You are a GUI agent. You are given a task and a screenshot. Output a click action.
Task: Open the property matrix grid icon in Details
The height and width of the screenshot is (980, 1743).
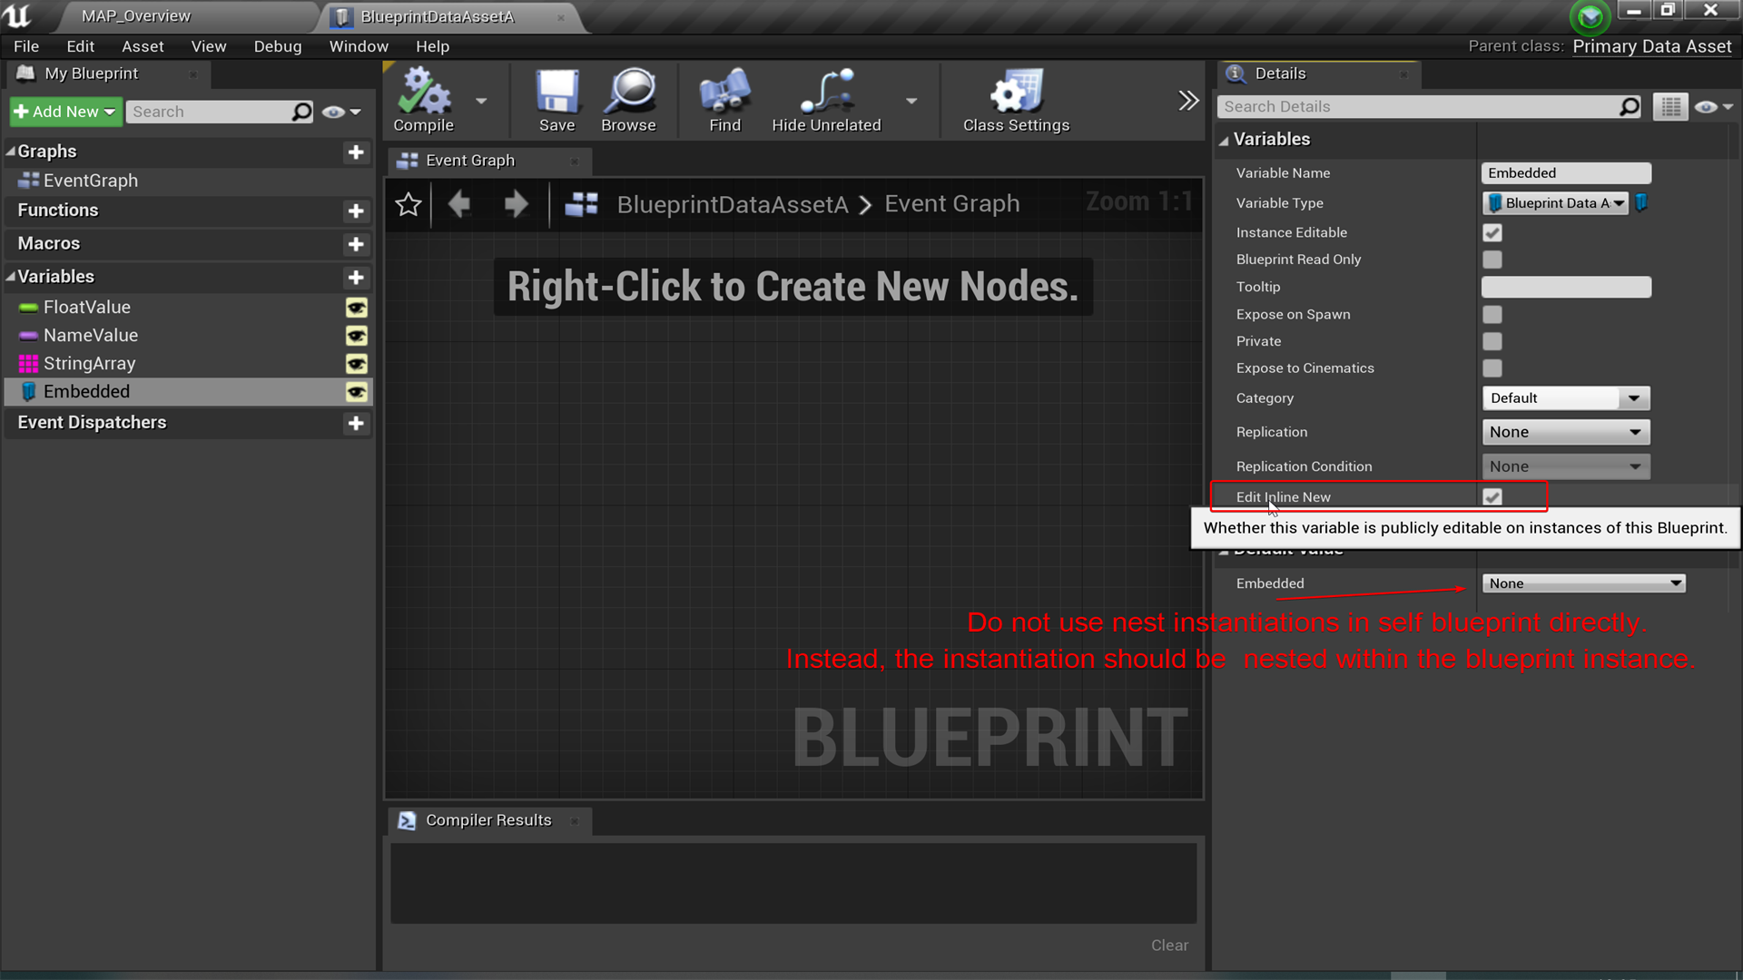pos(1670,106)
